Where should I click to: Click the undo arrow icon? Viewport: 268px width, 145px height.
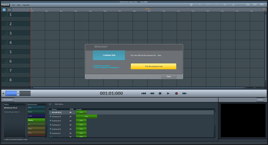point(199,5)
